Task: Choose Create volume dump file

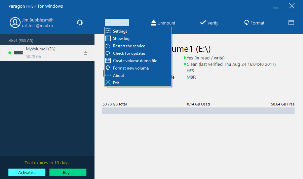Action: (x=135, y=61)
